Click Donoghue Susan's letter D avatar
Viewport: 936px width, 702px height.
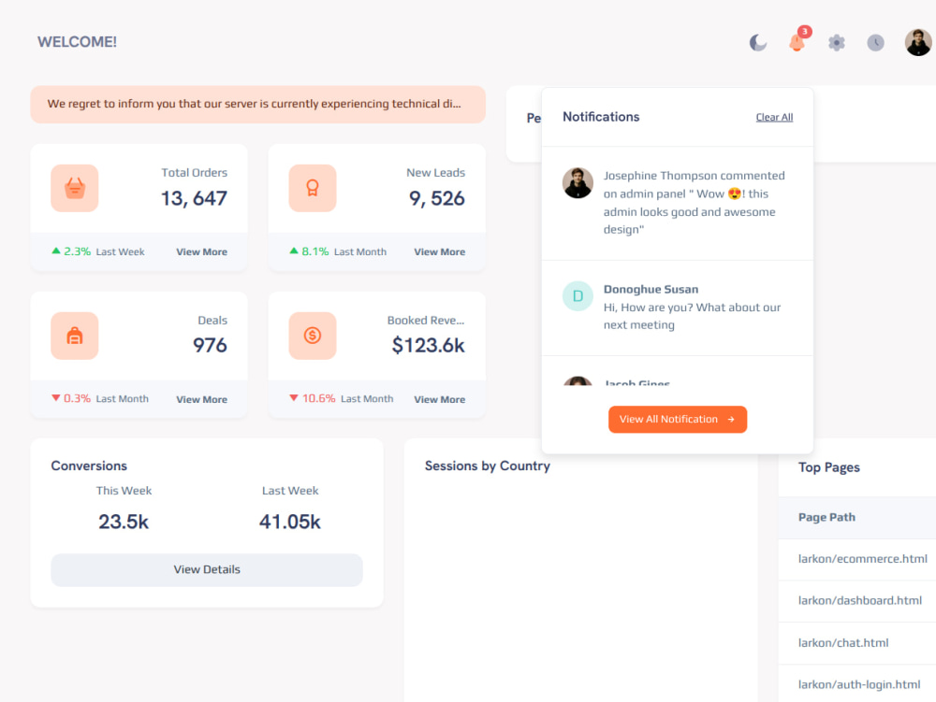tap(578, 296)
